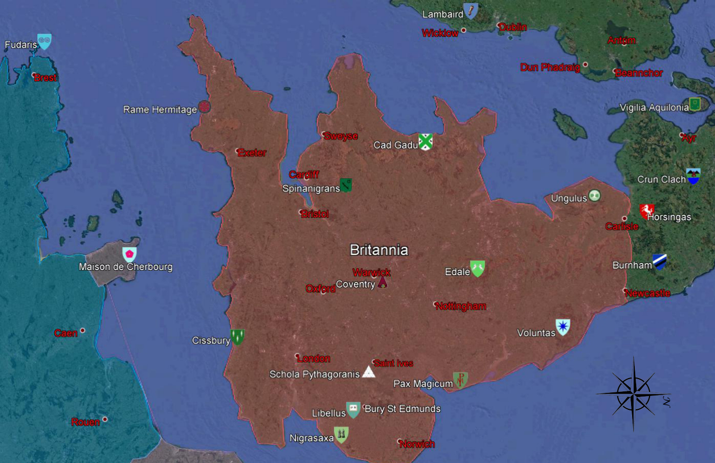715x463 pixels.
Task: Click the Britannia region label
Action: click(379, 250)
